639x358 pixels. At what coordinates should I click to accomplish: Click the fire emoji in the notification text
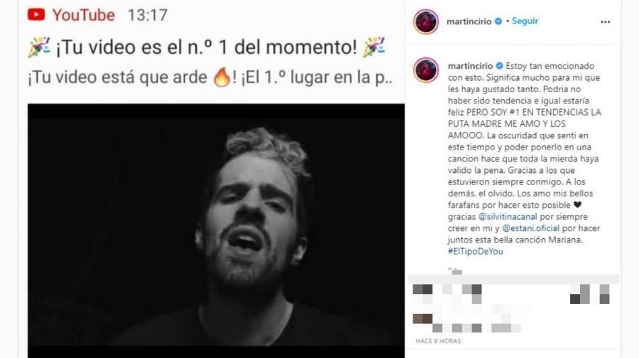click(x=222, y=77)
